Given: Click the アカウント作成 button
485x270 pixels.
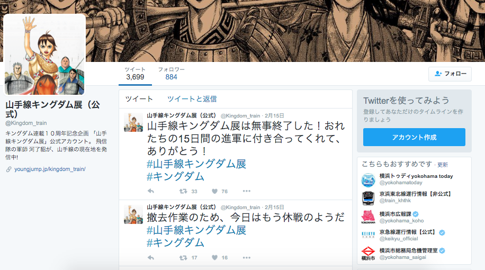Looking at the screenshot, I should click(x=414, y=137).
